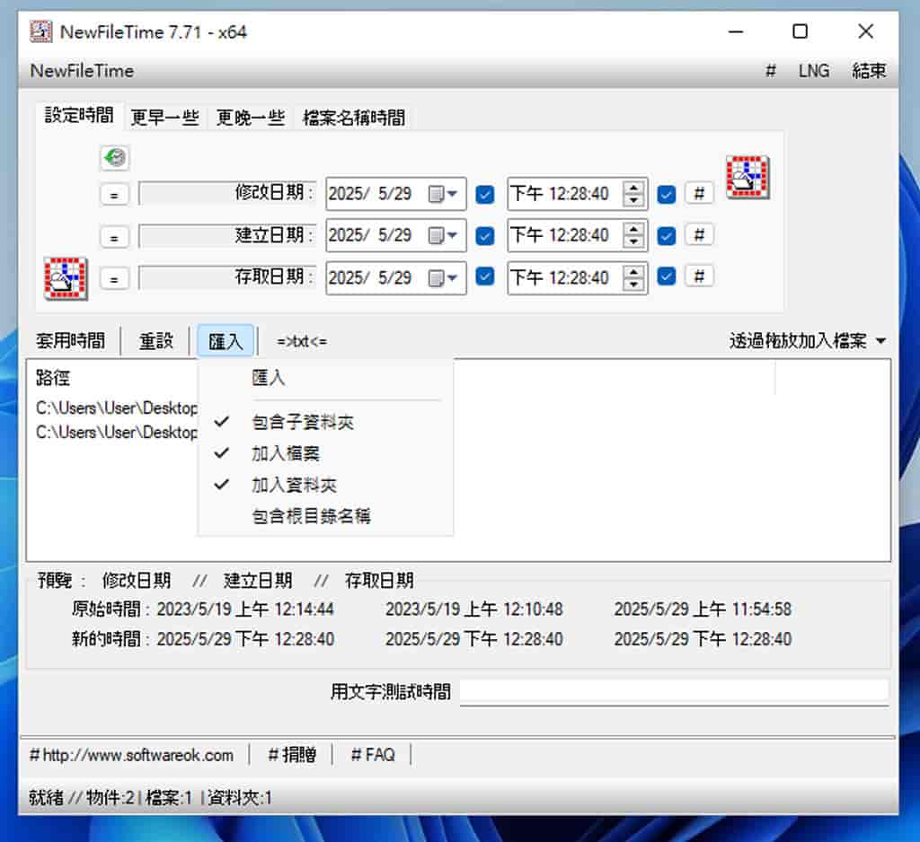
Task: Uncheck the 修改日期 date checkbox
Action: 485,194
